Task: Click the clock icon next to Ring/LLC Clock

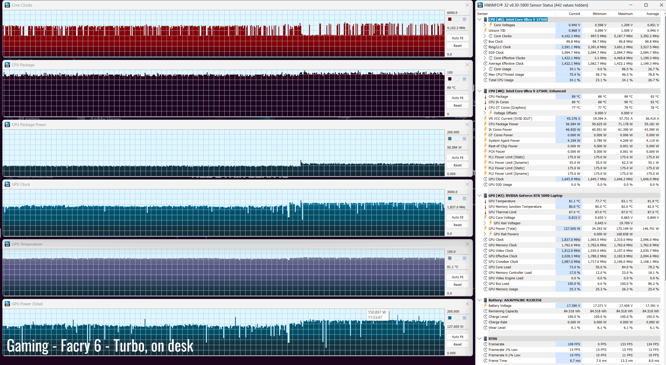Action: tap(485, 47)
